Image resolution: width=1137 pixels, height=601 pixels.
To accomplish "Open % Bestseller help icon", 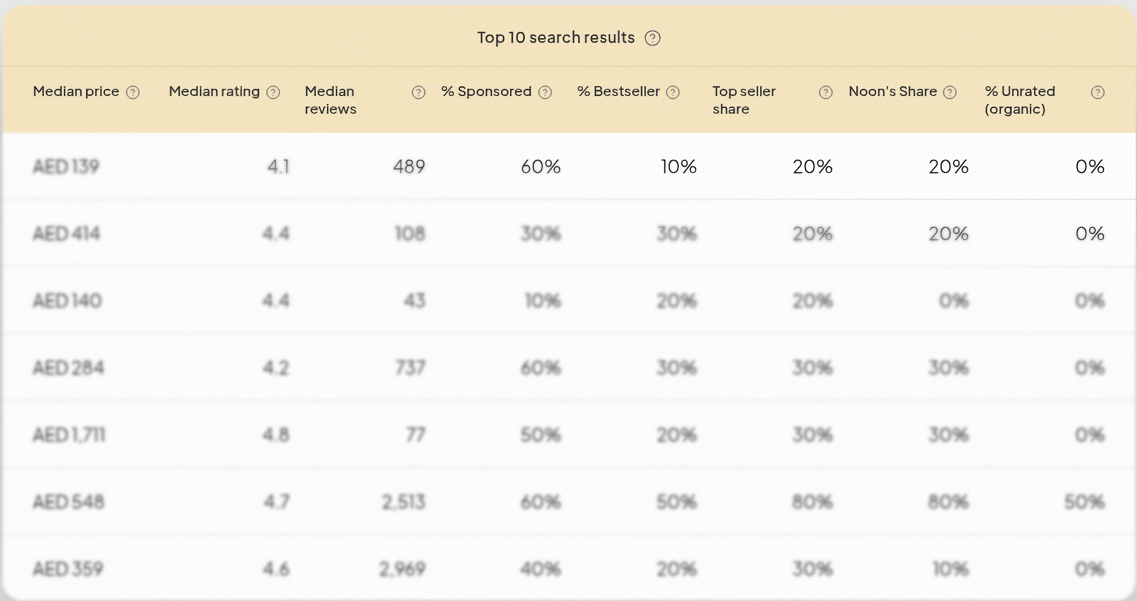I will click(x=673, y=92).
